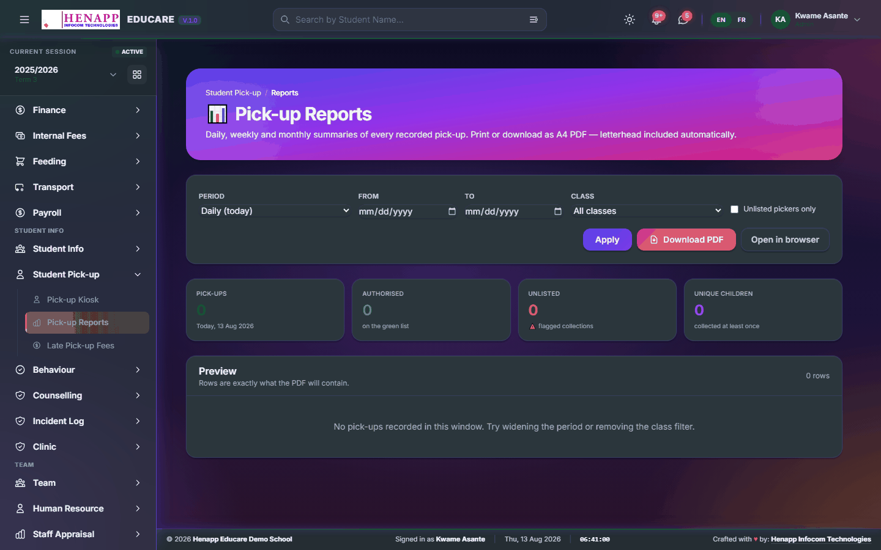Click the Incident Log shield icon
The width and height of the screenshot is (881, 550).
click(20, 421)
